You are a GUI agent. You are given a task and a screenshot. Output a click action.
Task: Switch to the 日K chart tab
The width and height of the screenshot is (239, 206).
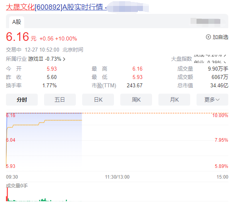(x=98, y=100)
